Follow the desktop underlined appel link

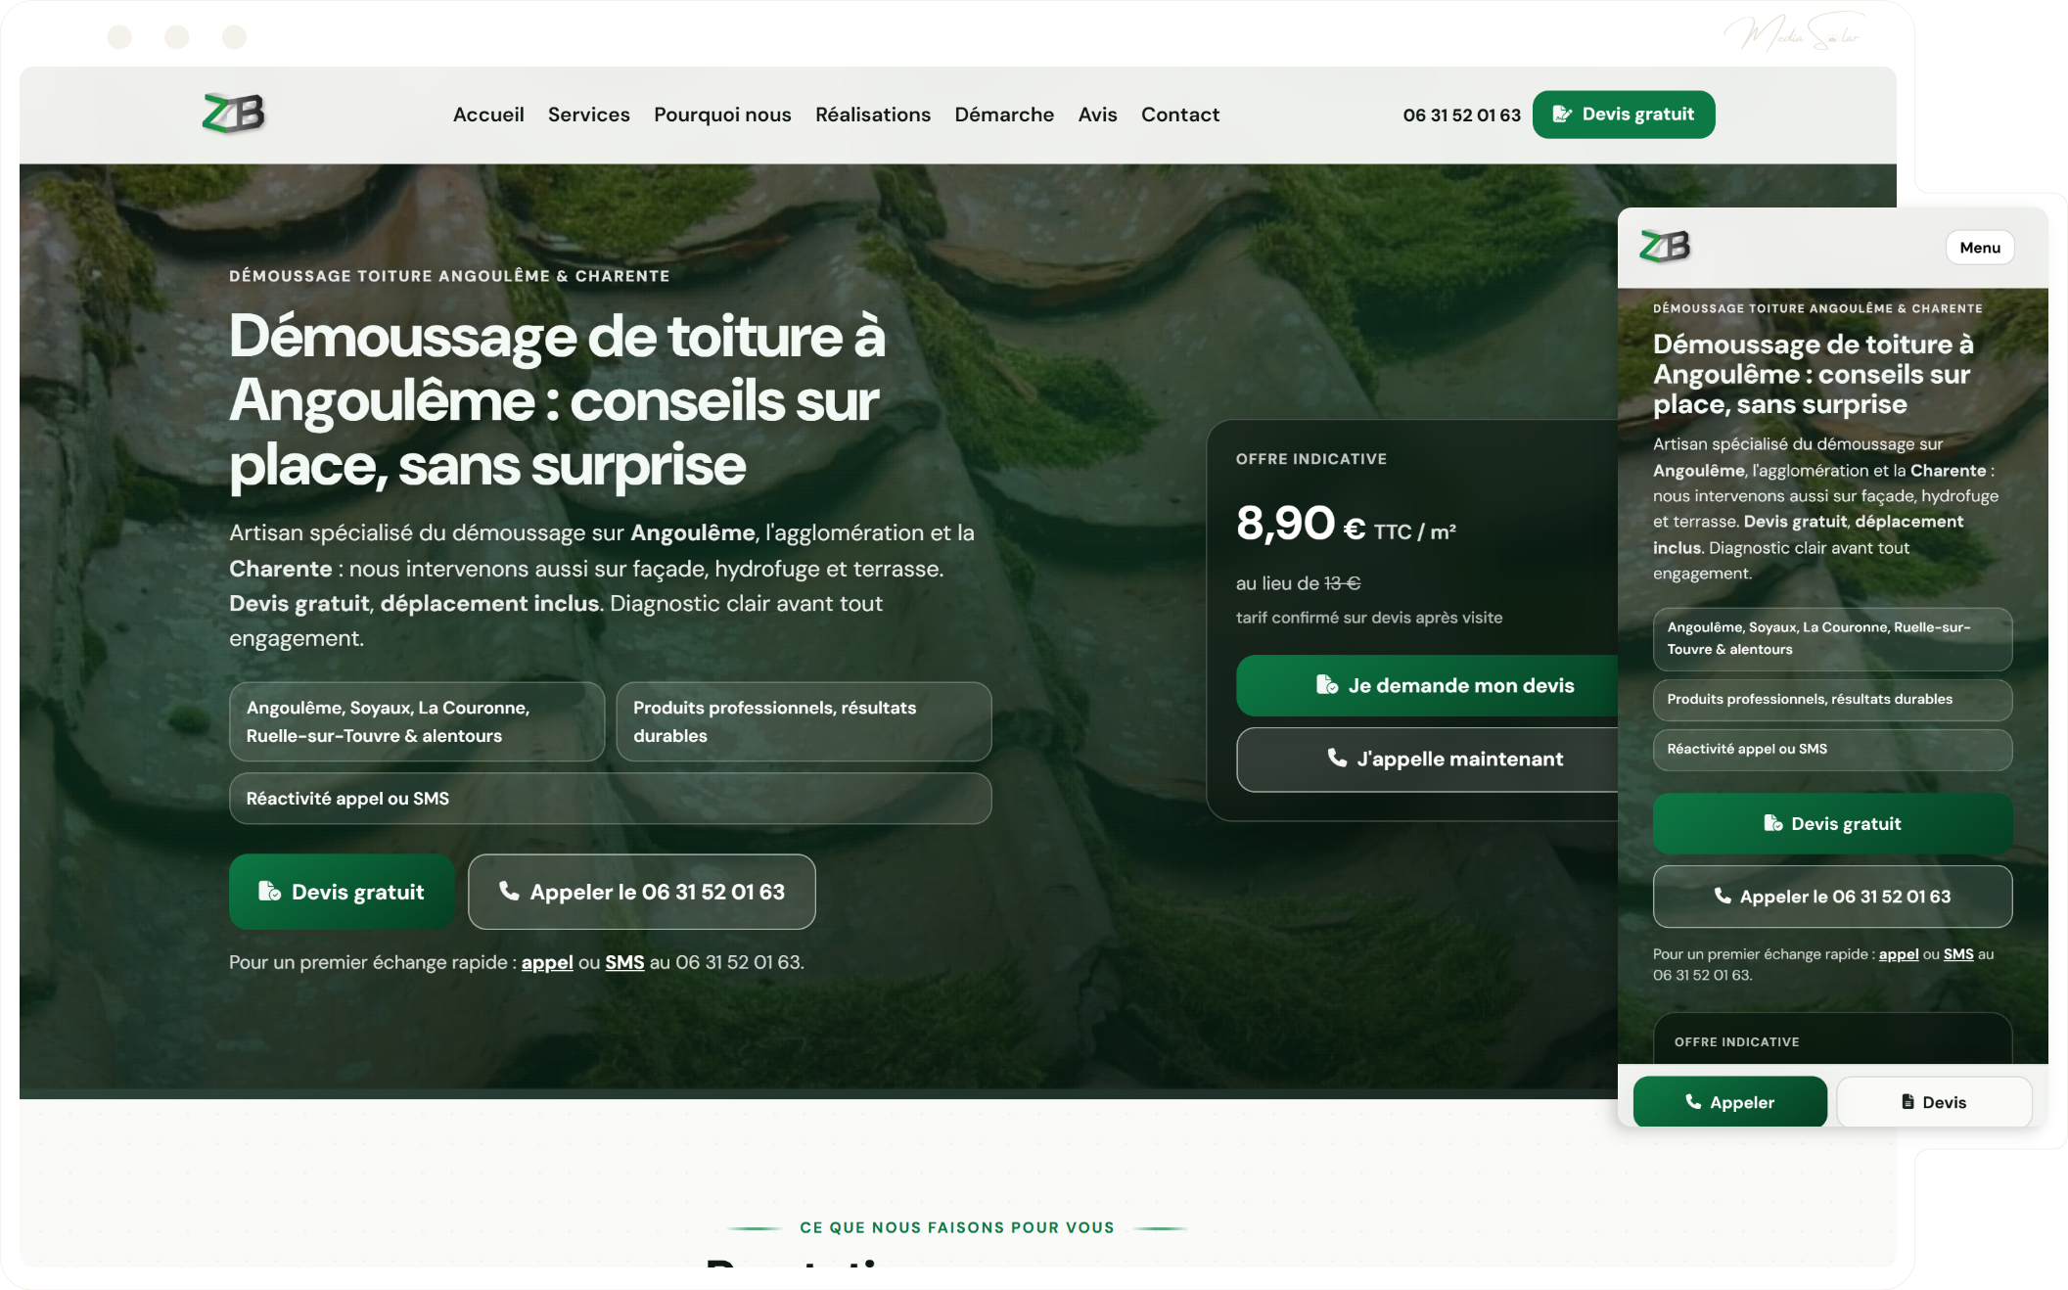[x=547, y=962]
